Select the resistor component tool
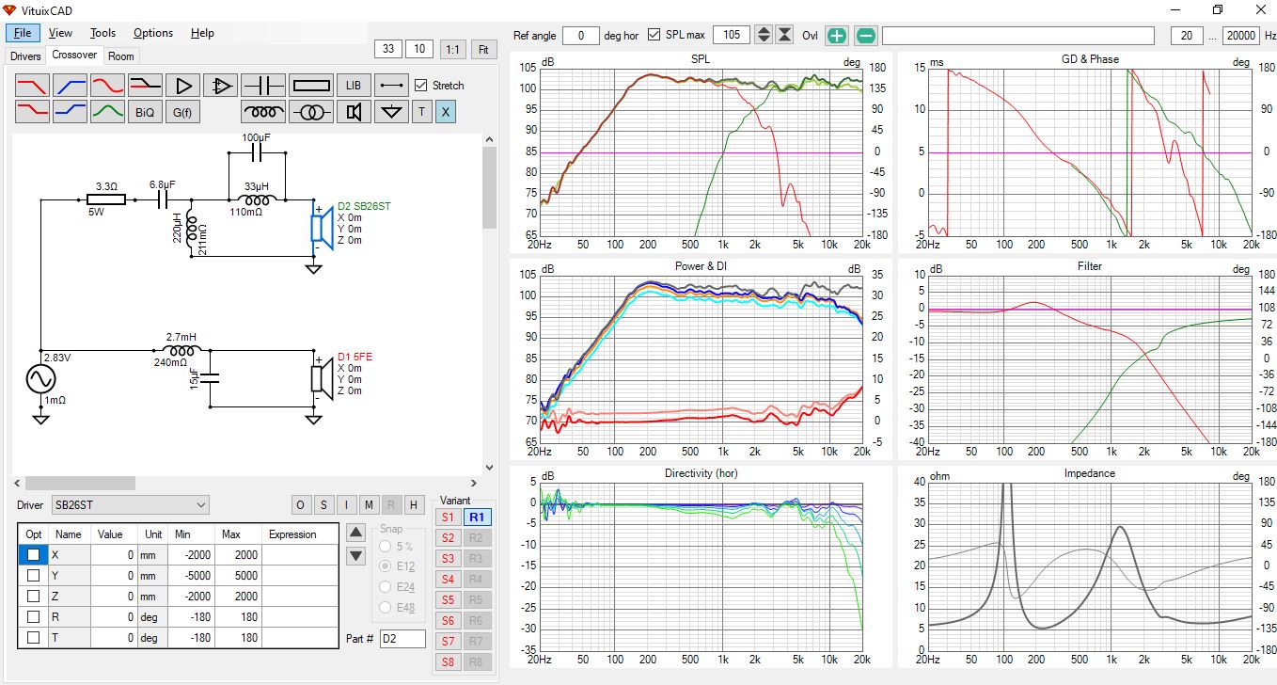Viewport: 1277px width, 685px height. coord(310,86)
